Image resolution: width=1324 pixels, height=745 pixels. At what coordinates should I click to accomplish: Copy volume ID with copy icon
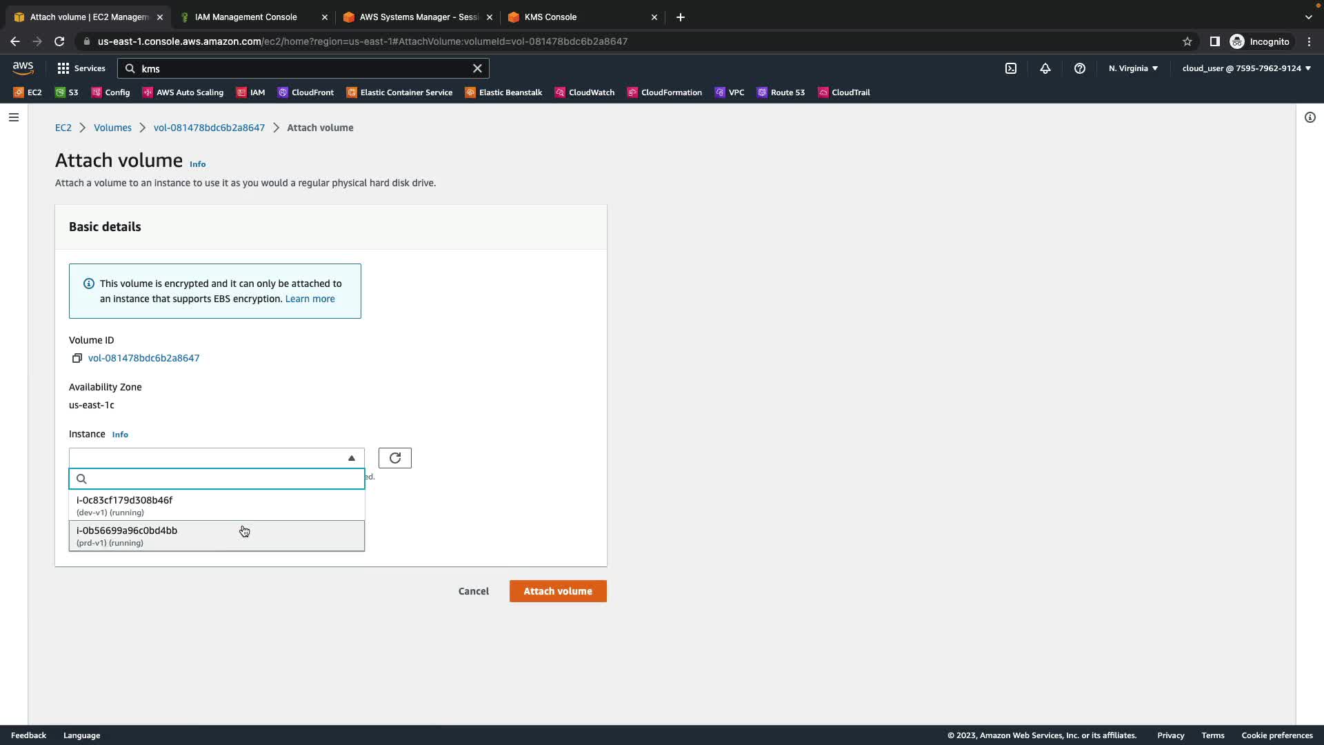77,358
